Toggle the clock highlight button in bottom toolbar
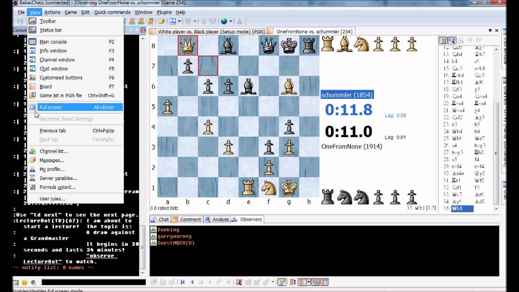Screen dimensions: 519x292 point(282,282)
